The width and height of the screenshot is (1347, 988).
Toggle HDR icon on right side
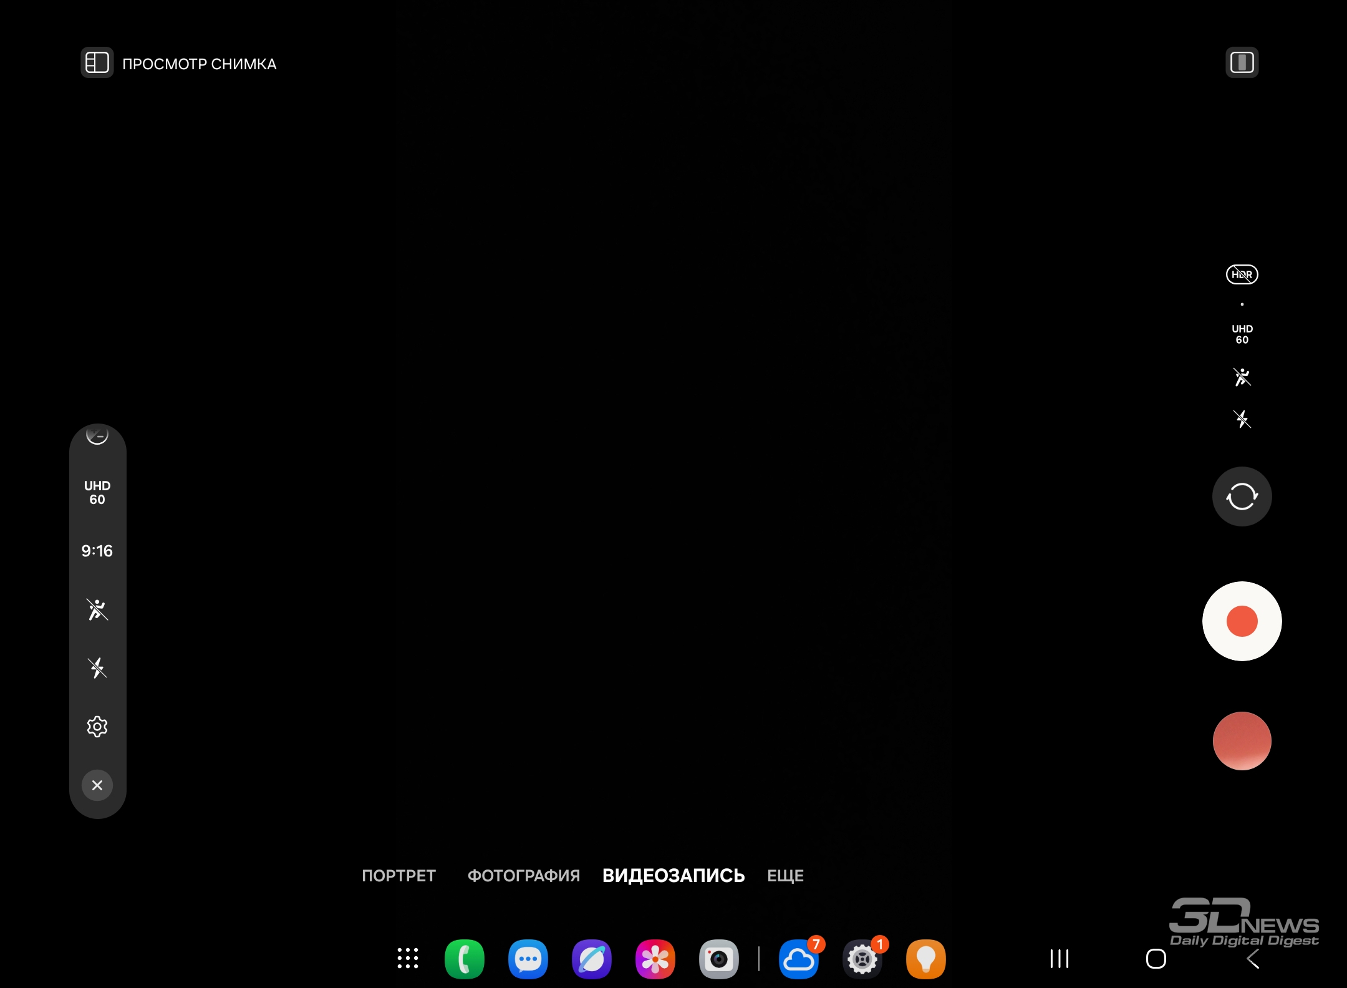1242,274
